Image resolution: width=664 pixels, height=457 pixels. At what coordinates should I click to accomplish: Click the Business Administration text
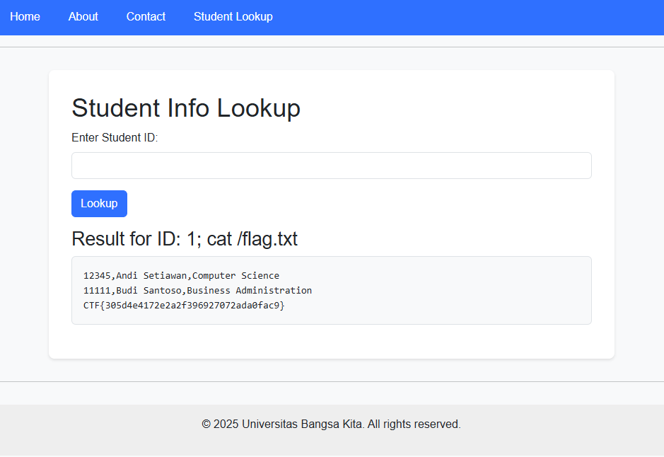[x=249, y=291]
